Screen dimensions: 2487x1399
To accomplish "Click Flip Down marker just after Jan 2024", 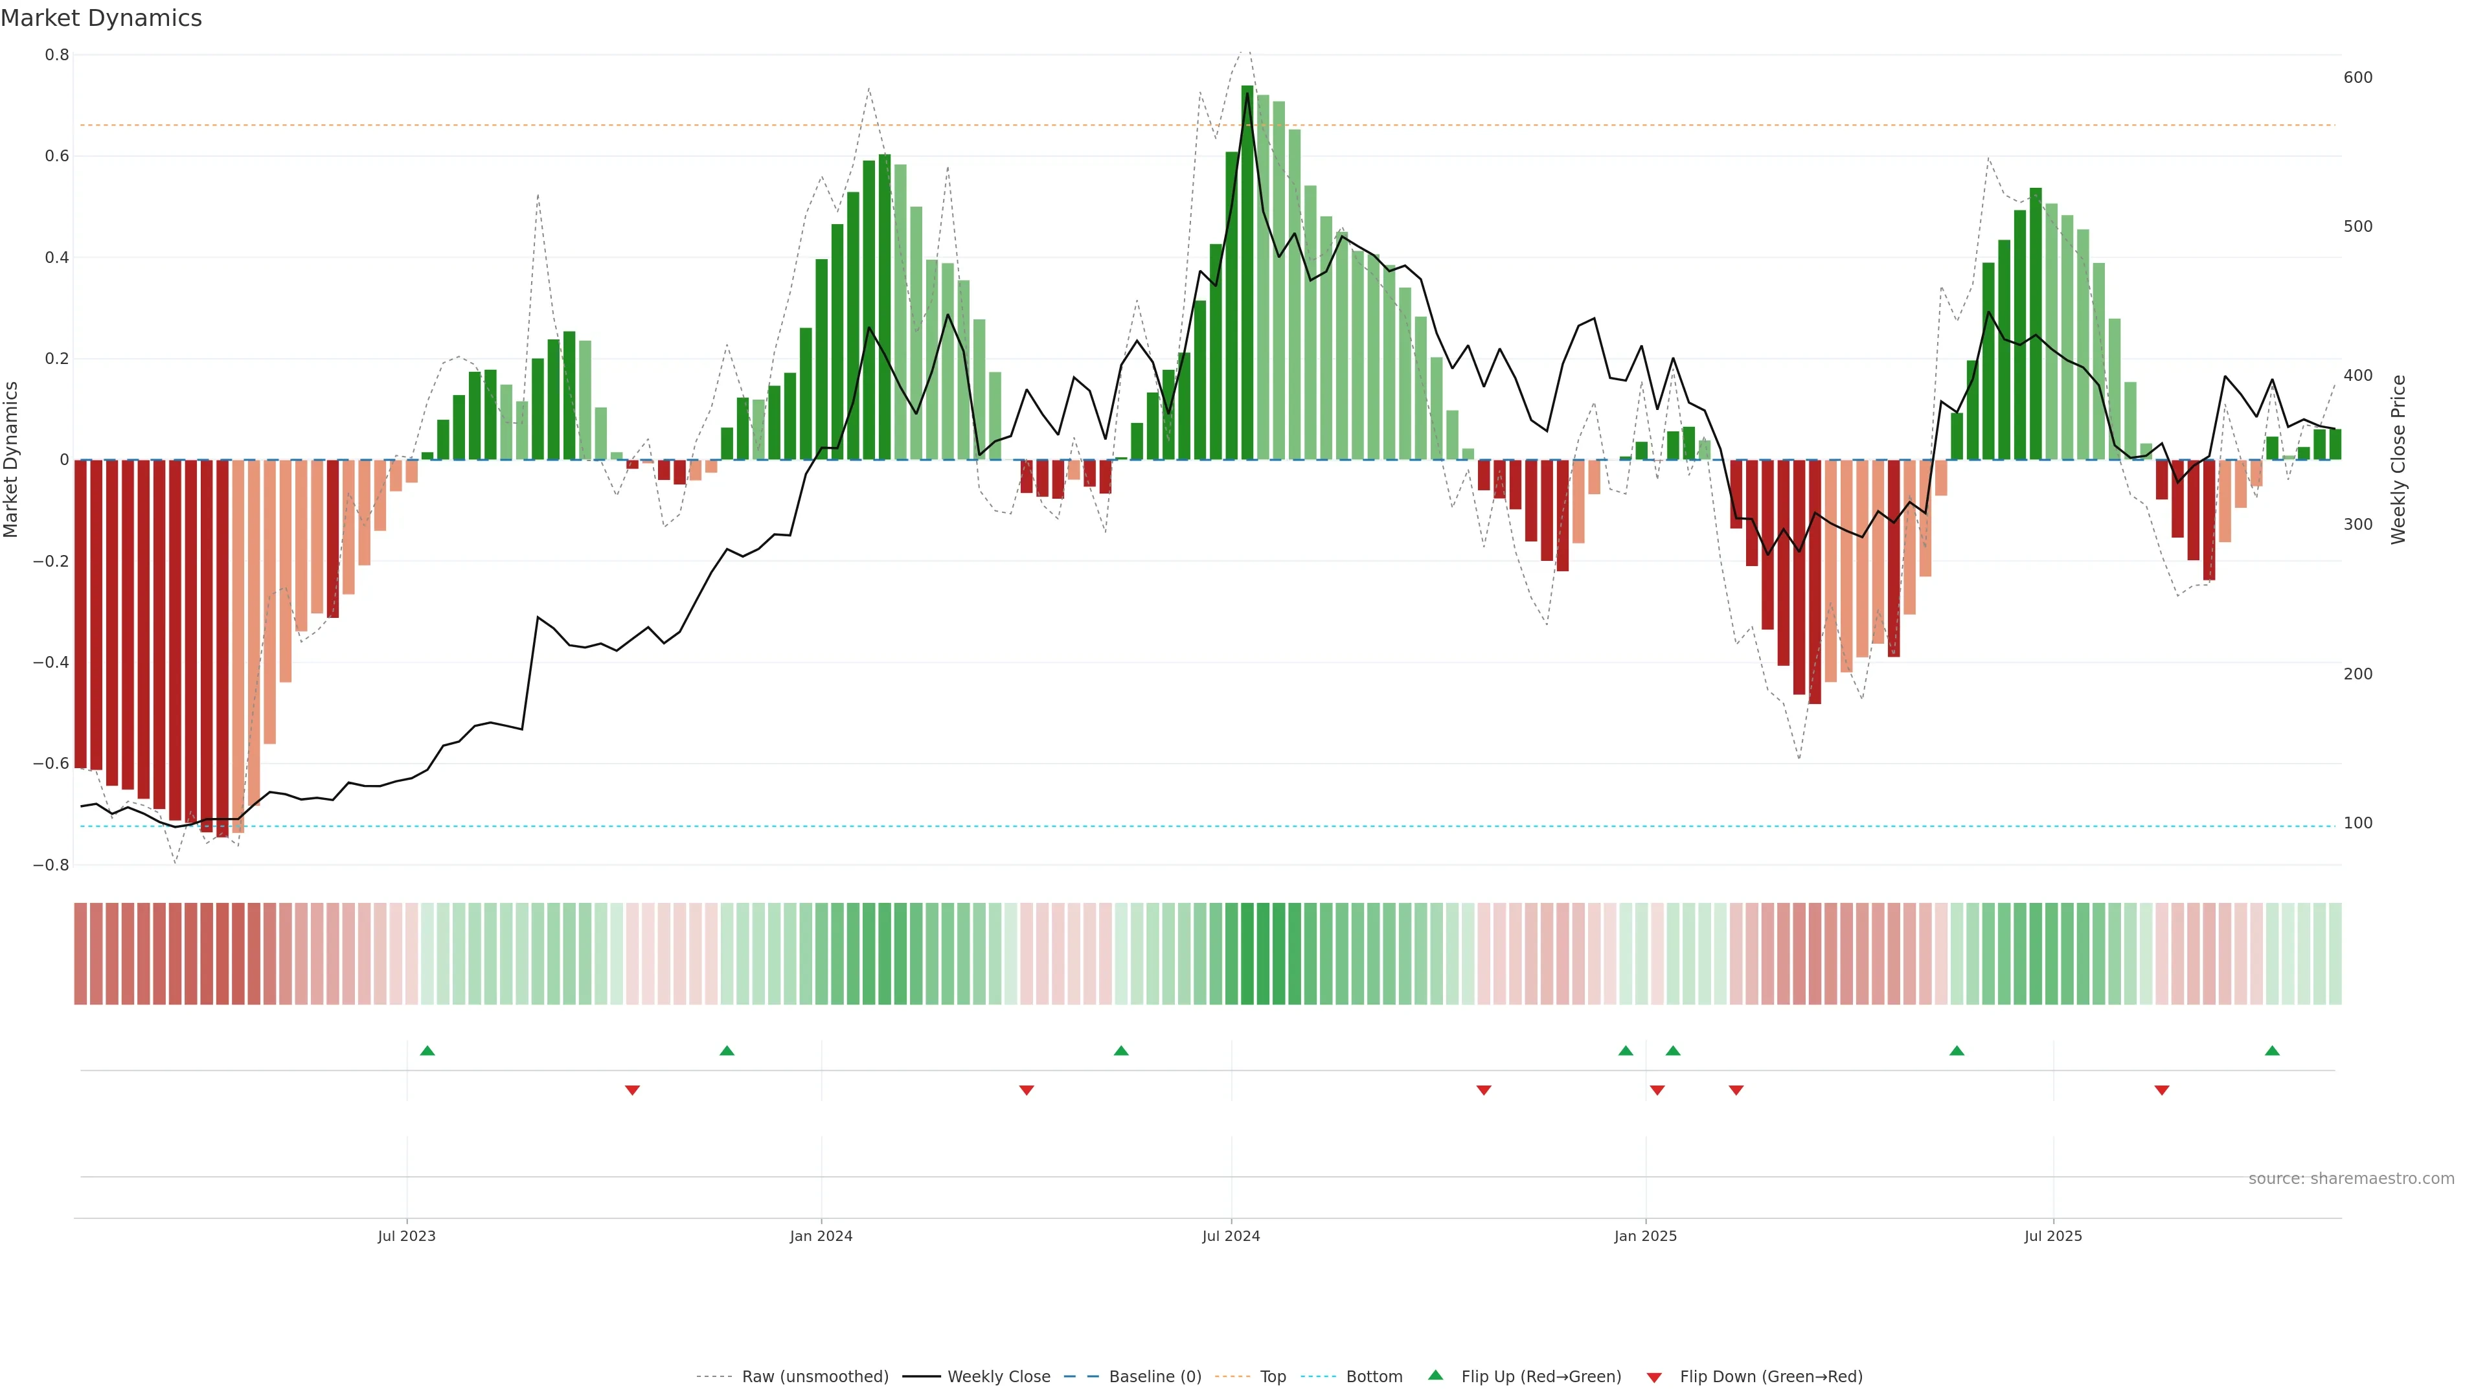I will click(x=1027, y=1090).
